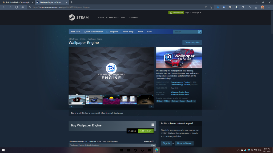Viewport: 273px width, 153px height.
Task: Open the STORE menu
Action: (101, 18)
